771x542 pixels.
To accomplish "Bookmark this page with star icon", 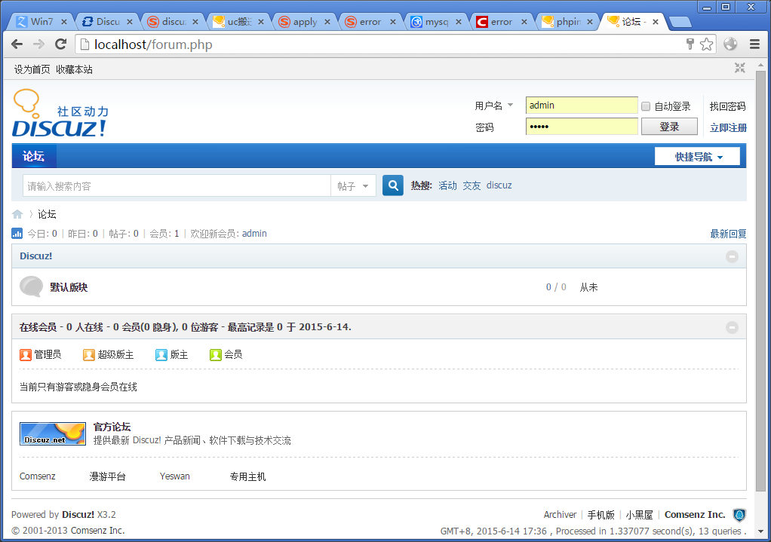I will (x=706, y=44).
